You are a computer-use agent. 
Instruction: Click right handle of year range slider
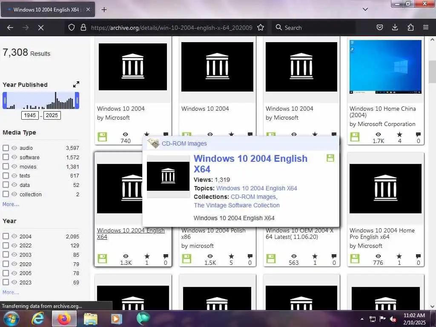(77, 100)
